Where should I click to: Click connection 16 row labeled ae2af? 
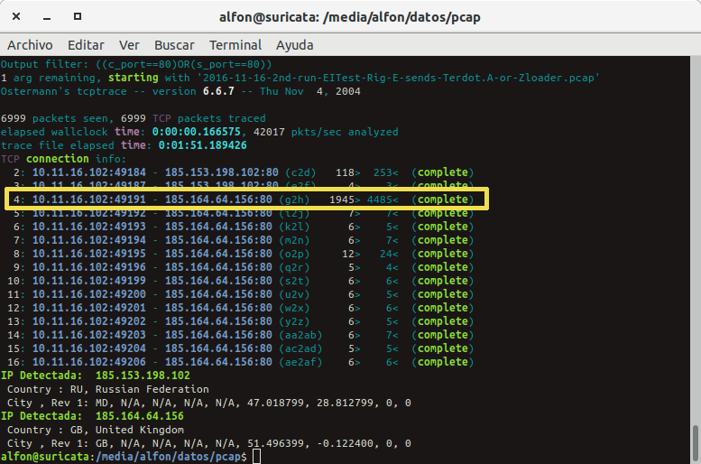click(x=241, y=362)
